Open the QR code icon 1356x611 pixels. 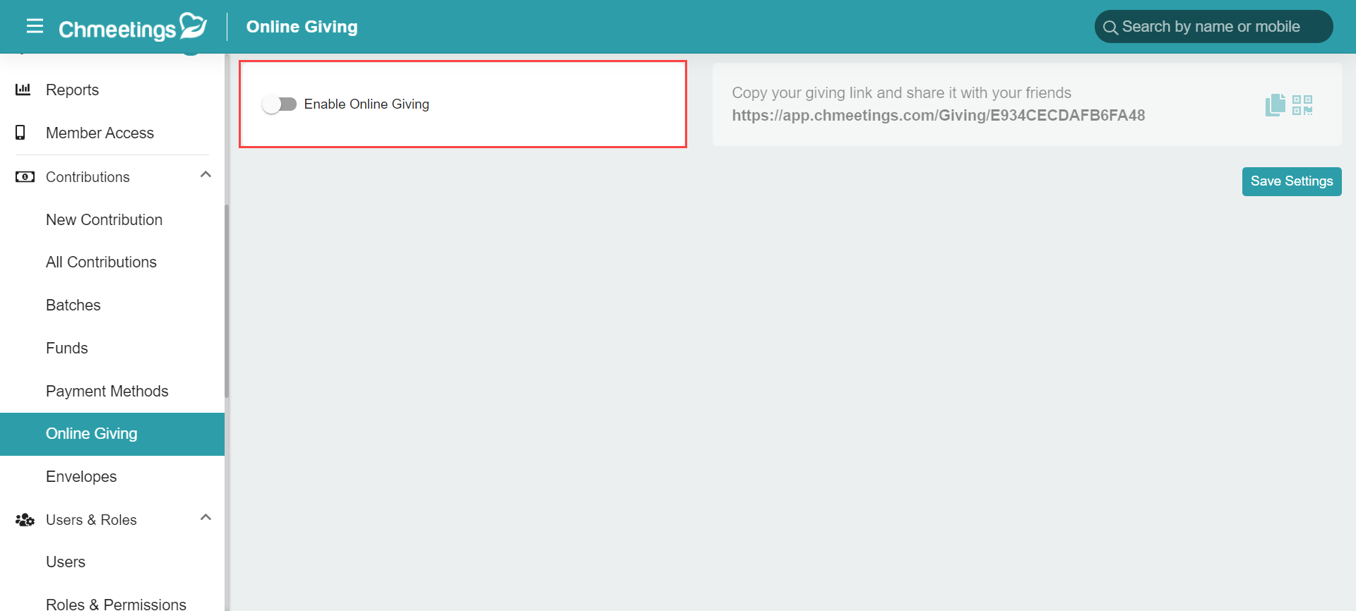pyautogui.click(x=1302, y=105)
